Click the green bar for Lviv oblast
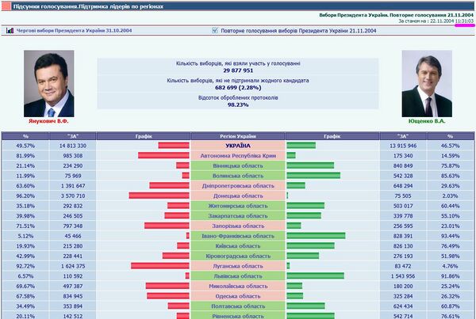476x319 pixels. [315, 275]
